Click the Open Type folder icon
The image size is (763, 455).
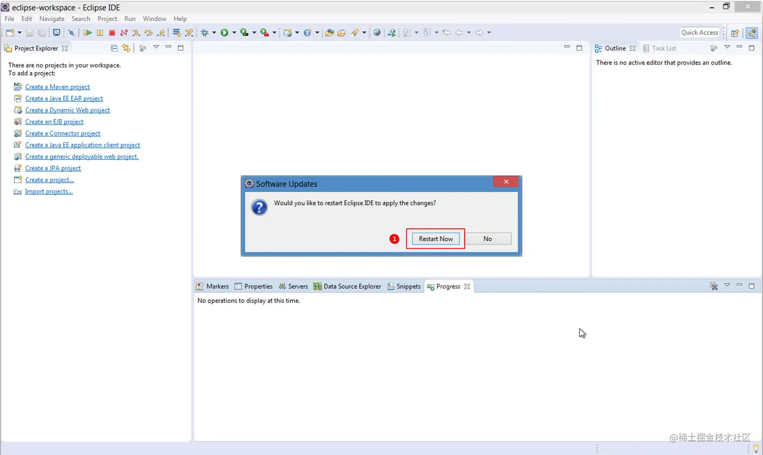pyautogui.click(x=330, y=33)
